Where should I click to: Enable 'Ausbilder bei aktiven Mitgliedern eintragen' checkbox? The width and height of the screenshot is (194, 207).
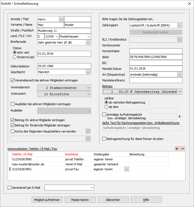[x=12, y=104]
